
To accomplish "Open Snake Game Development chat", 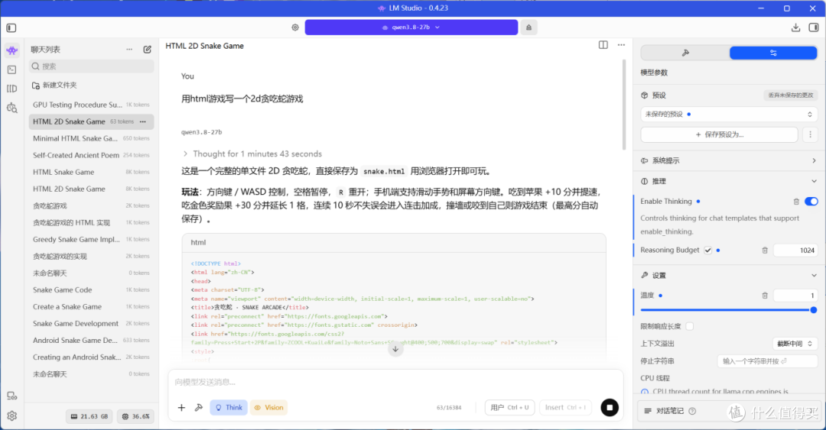I will [91, 324].
